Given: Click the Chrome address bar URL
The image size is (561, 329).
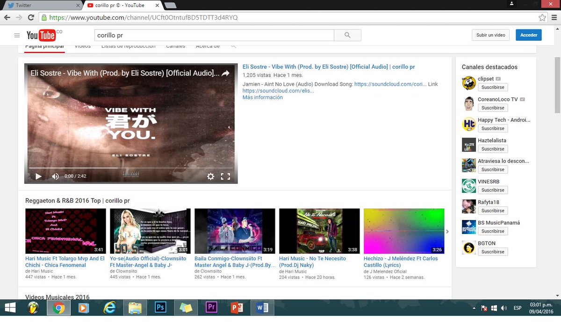Looking at the screenshot, I should click(x=289, y=18).
